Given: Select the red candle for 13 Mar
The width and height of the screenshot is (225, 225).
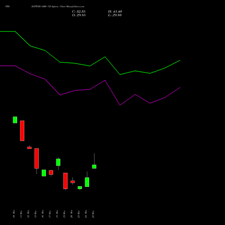Looking at the screenshot, I should click(36, 158).
